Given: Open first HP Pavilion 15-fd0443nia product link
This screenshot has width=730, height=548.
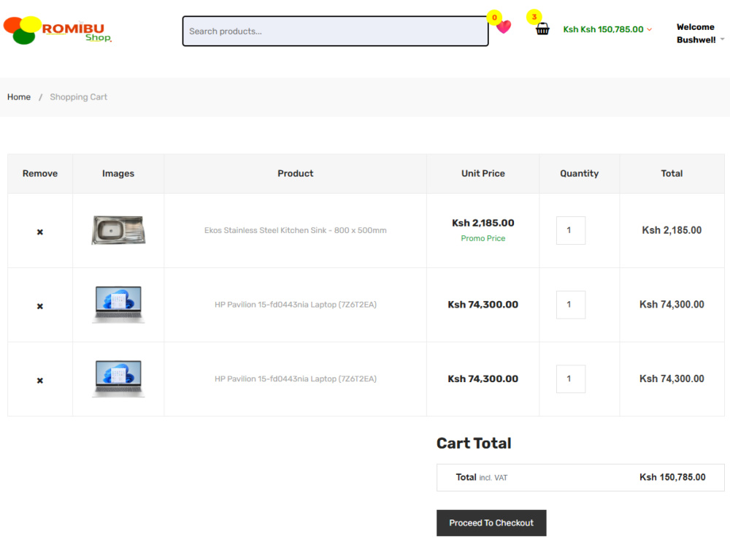Looking at the screenshot, I should (x=295, y=305).
